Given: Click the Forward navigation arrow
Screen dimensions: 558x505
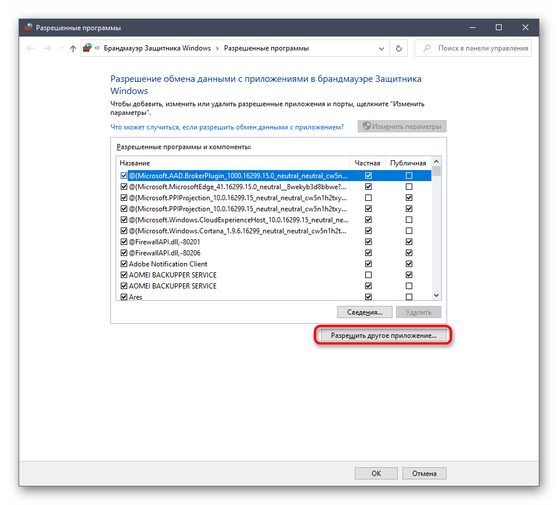Looking at the screenshot, I should (48, 49).
